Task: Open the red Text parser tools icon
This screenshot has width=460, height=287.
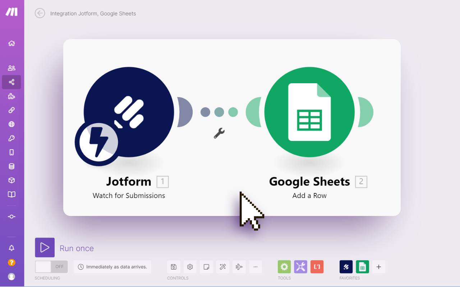Action: point(317,267)
